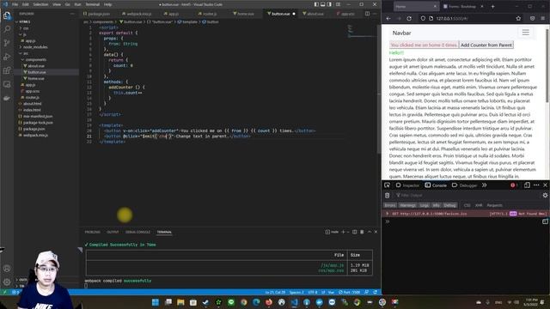Open the terminal launch profile dropdown
Viewport: 550px width, 309px height.
[347, 232]
